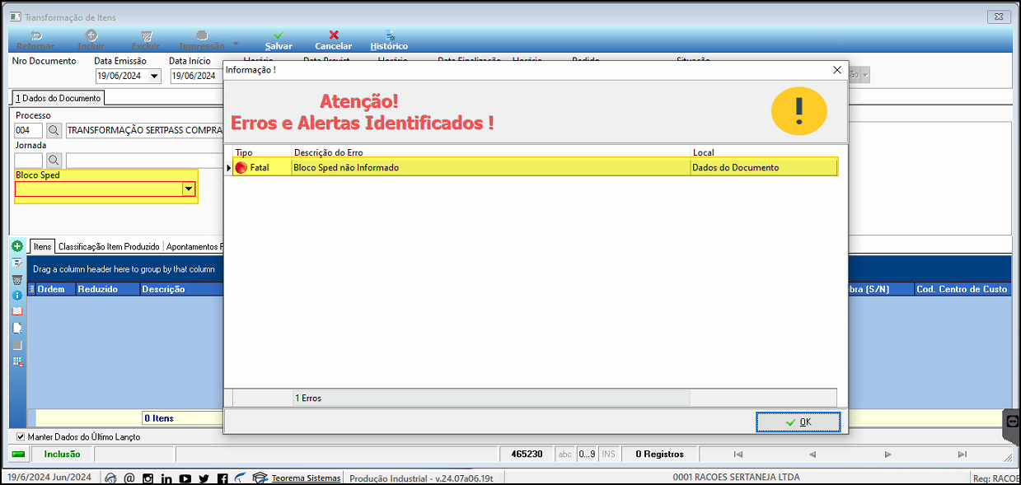
Task: Click the Processo code field 004
Action: pyautogui.click(x=29, y=130)
